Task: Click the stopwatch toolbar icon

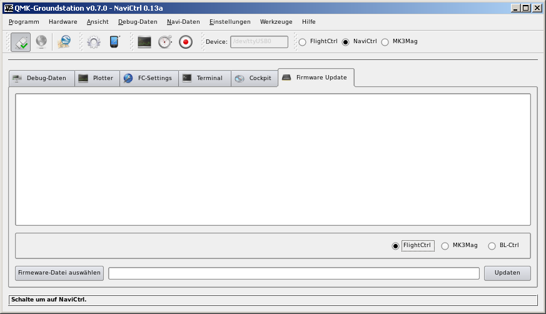Action: [164, 42]
